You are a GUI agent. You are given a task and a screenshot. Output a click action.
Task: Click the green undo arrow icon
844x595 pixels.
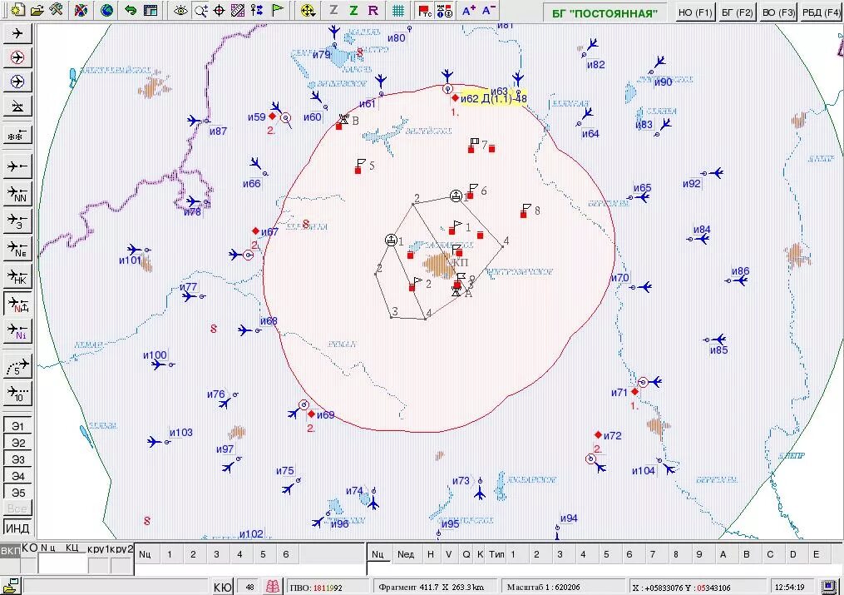pyautogui.click(x=130, y=10)
